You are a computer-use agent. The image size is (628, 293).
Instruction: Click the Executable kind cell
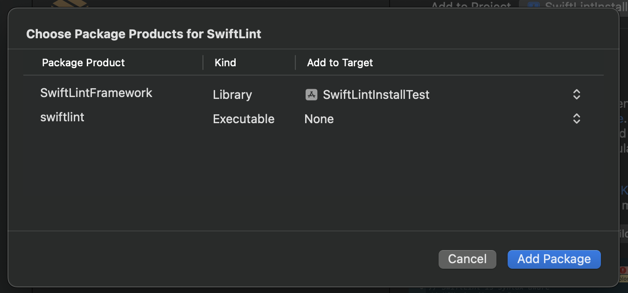[x=244, y=119]
